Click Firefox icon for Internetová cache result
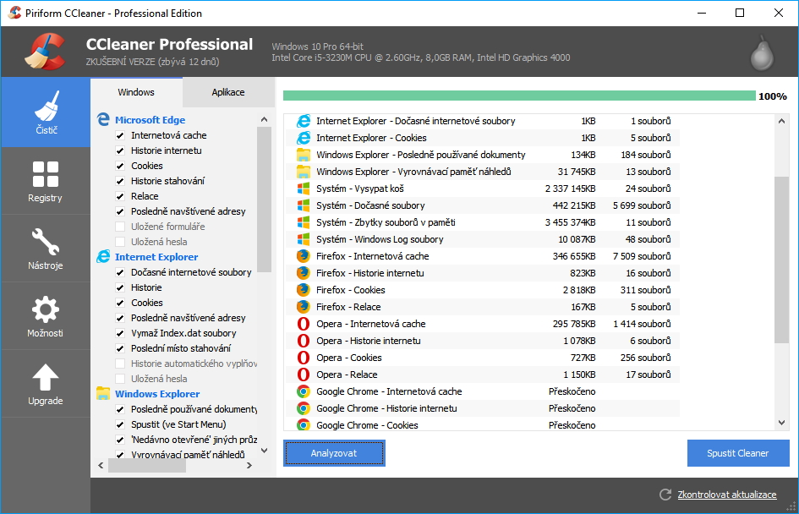Screen dimensions: 799x514 click(304, 255)
